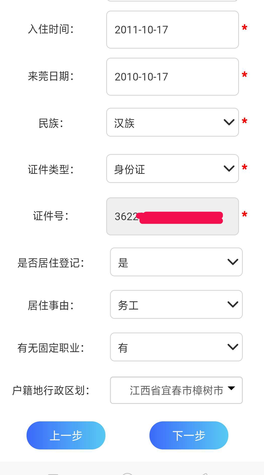Image resolution: width=264 pixels, height=475 pixels.
Task: Open the 身份证 document type selector
Action: coord(167,169)
